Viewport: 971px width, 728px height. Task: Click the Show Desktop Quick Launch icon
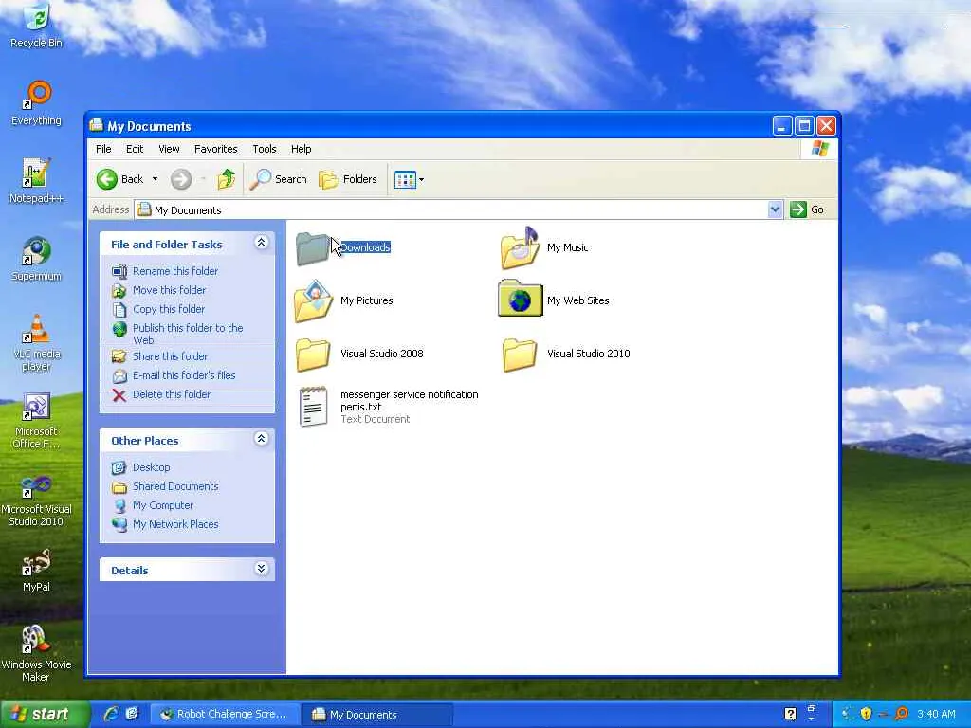[132, 715]
